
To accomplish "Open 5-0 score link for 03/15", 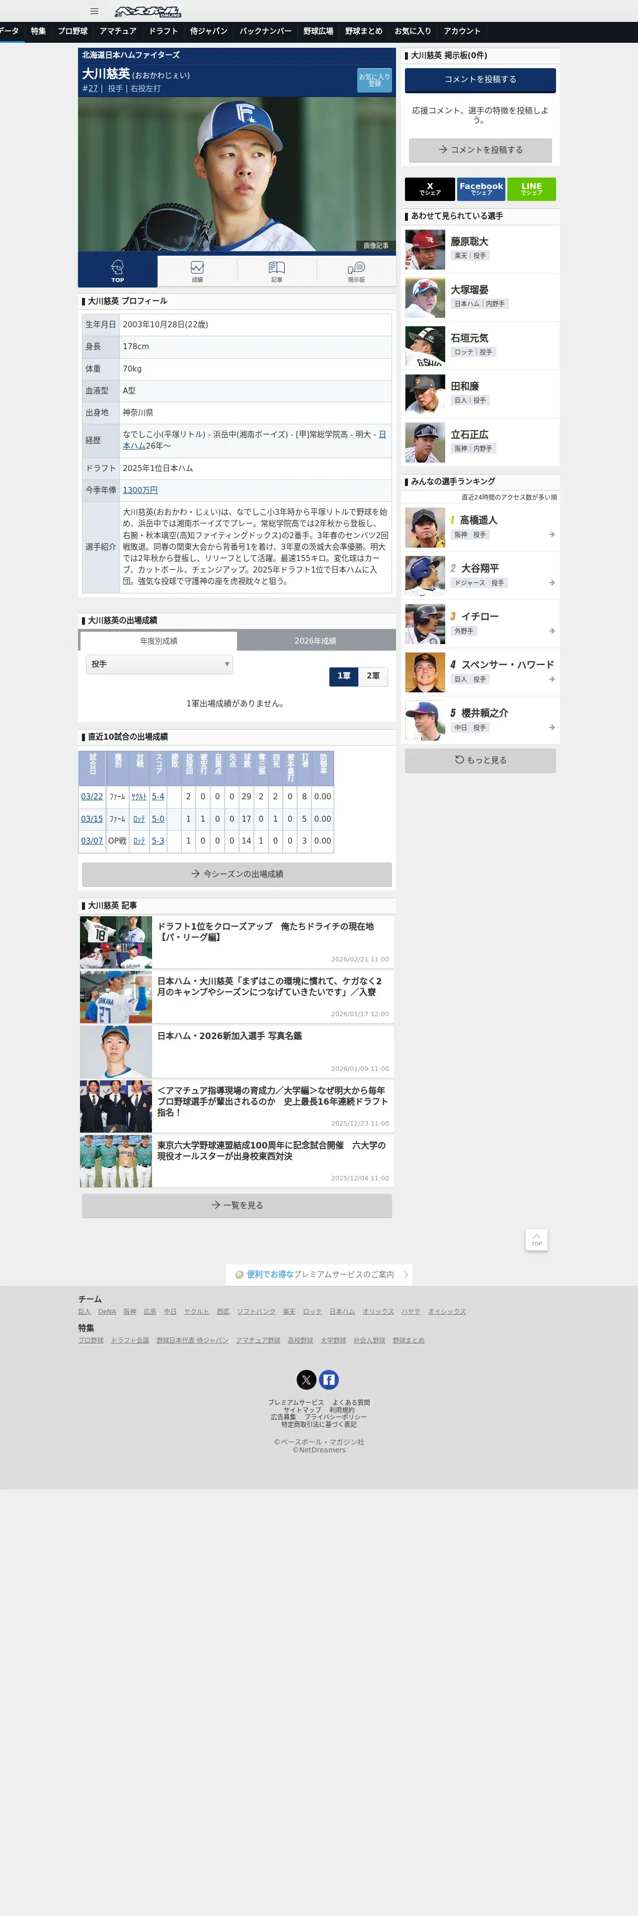I will (158, 819).
